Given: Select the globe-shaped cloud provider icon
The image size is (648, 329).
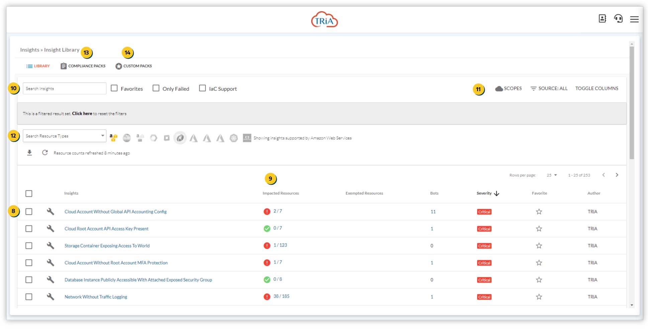Looking at the screenshot, I should pyautogui.click(x=126, y=138).
